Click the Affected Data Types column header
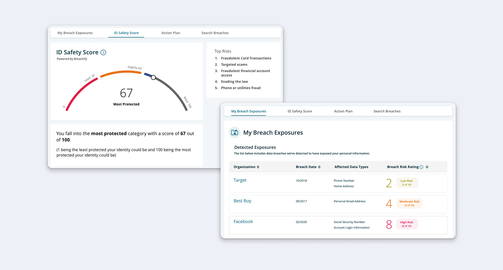The image size is (503, 270). coord(351,167)
